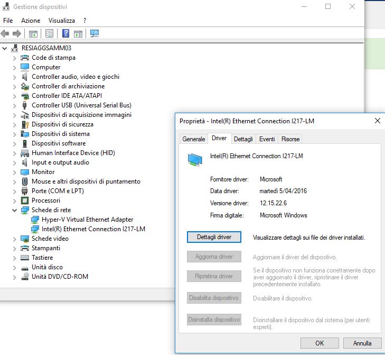Click the driver date martedì 5/04/2016
The image size is (385, 355).
[x=283, y=191]
